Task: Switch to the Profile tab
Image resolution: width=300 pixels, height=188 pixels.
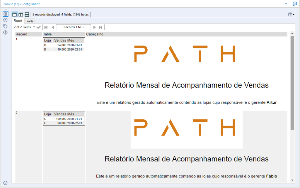Action: click(29, 21)
